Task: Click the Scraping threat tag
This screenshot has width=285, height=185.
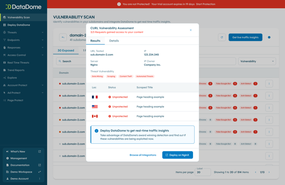Action: click(111, 76)
